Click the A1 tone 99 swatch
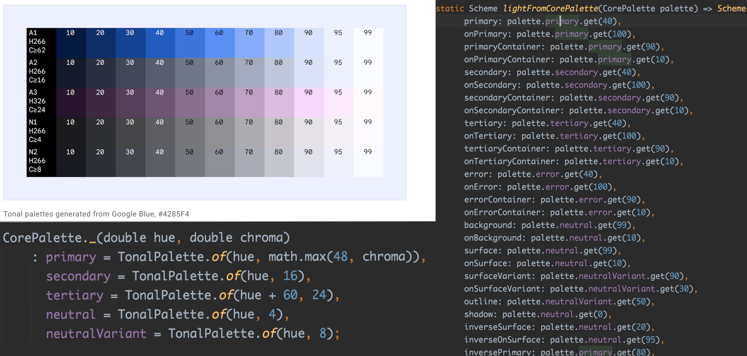Image resolution: width=747 pixels, height=356 pixels. tap(368, 43)
